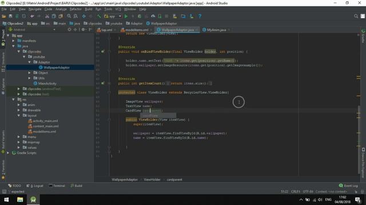
Task: Toggle the Gradle side panel
Action: [x=363, y=36]
